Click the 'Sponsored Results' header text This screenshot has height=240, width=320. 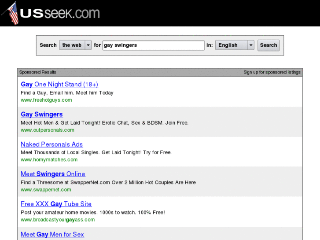[x=37, y=72]
